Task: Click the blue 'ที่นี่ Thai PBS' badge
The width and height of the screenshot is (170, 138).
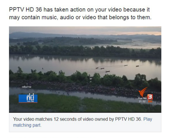Action: tap(28, 98)
